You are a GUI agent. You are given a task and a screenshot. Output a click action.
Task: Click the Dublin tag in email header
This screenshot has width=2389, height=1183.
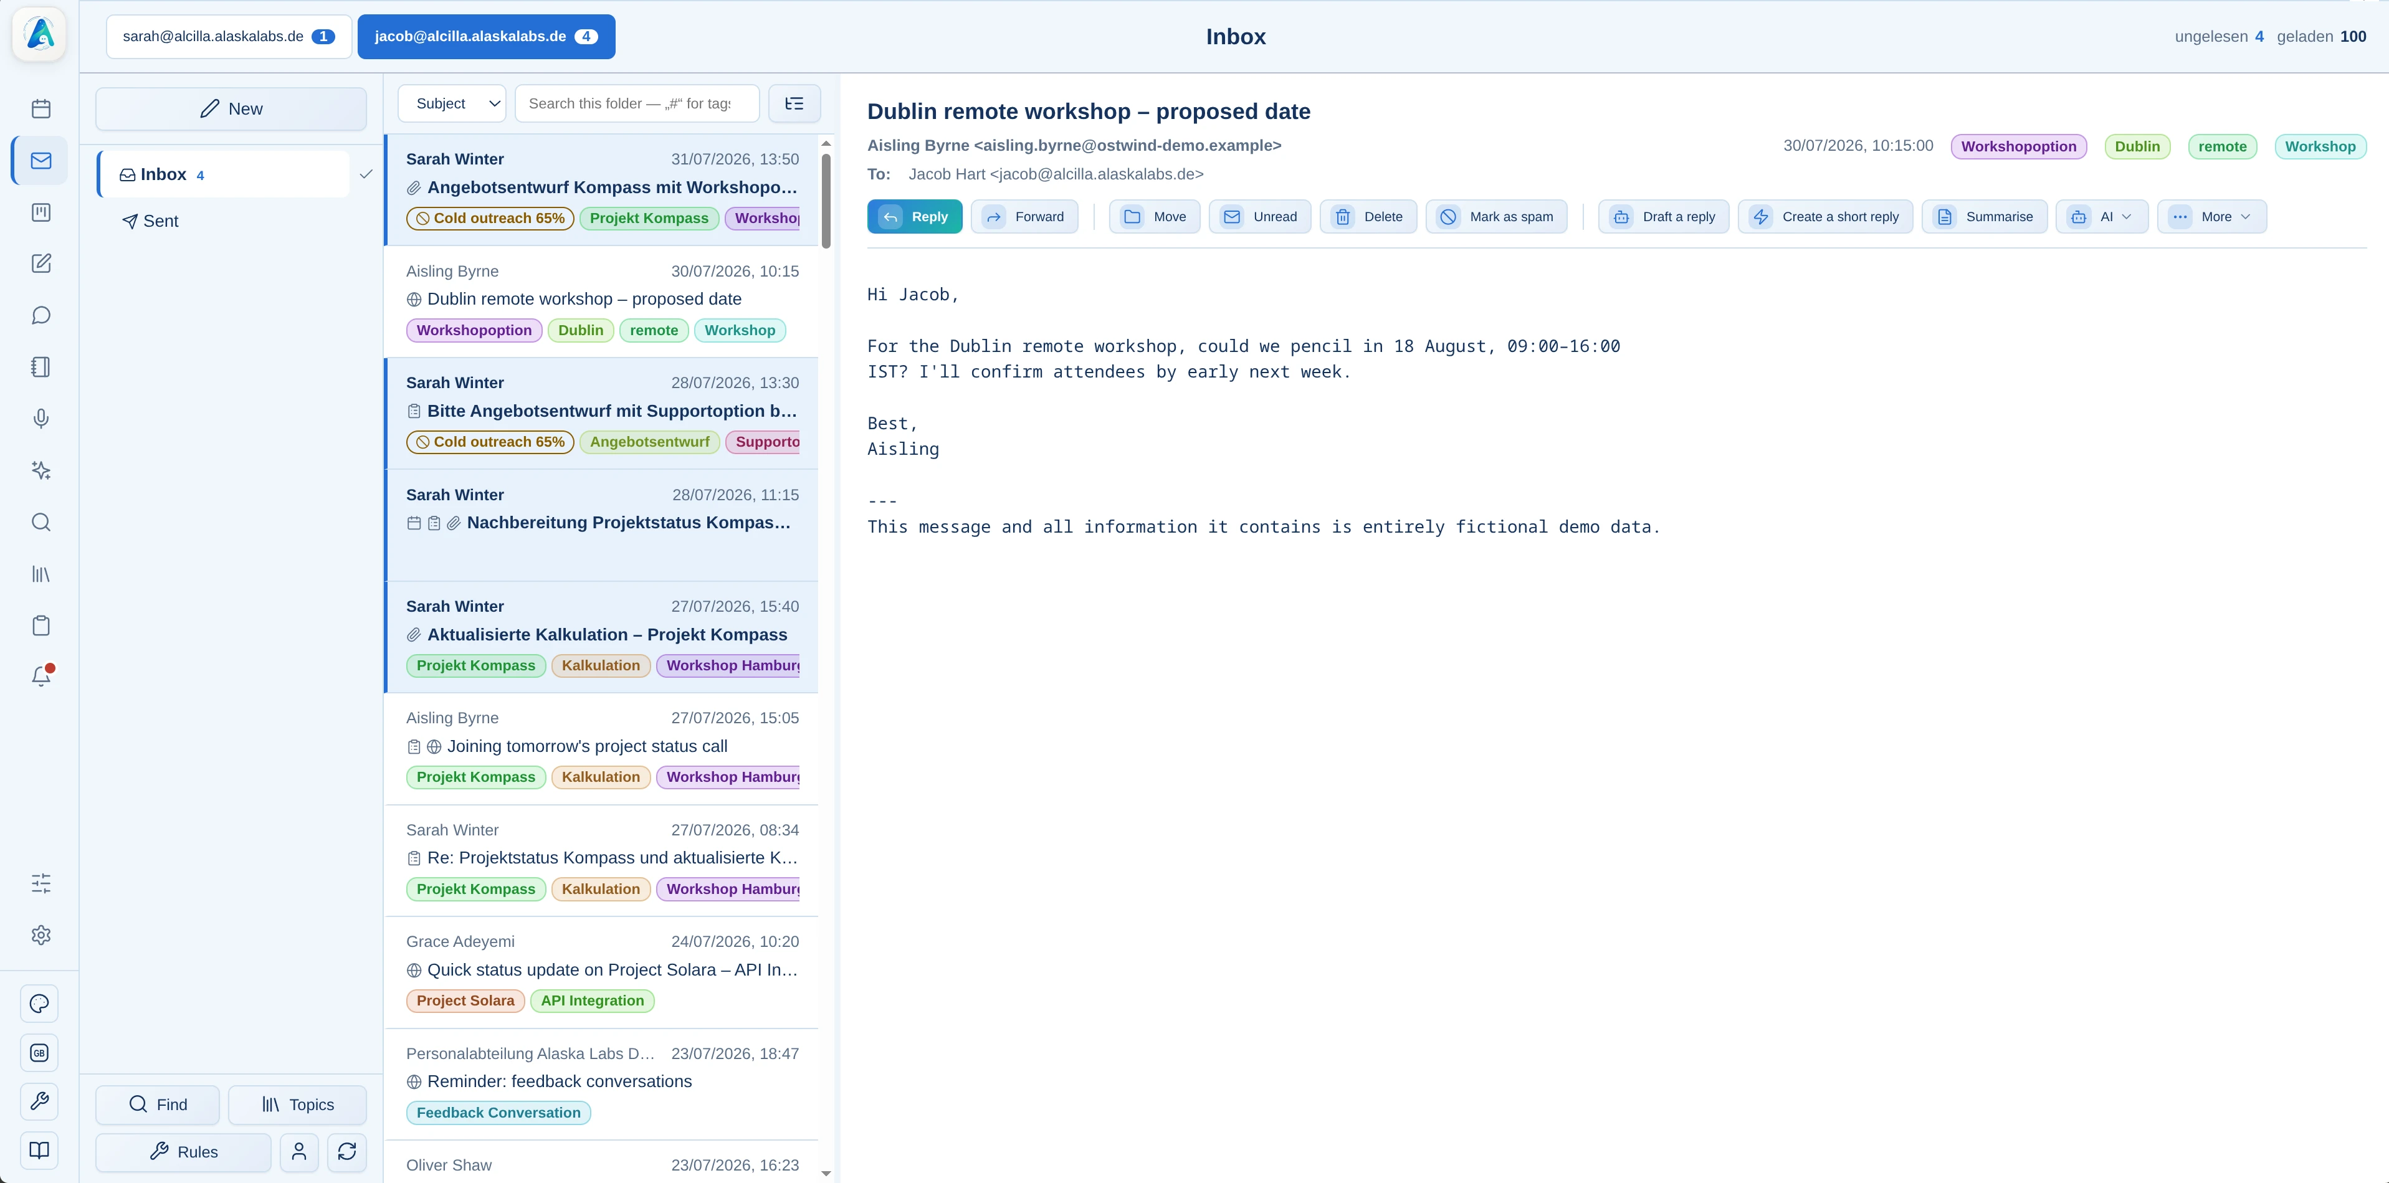[x=2137, y=146]
